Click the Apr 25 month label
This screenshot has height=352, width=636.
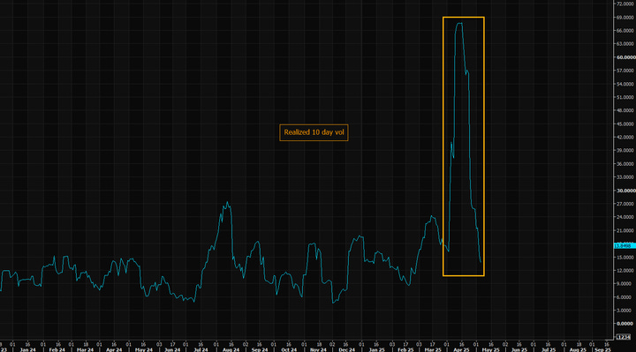[x=461, y=349]
